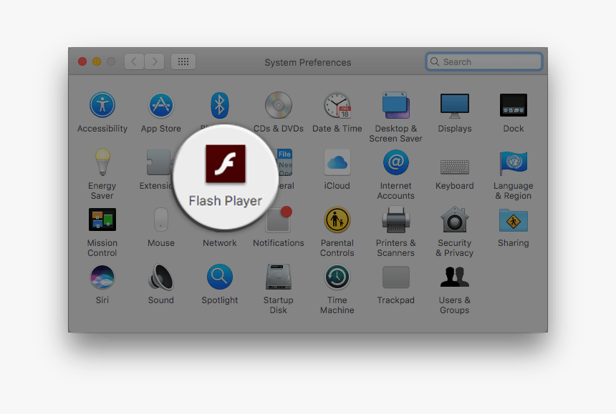
Task: Open Date & Time settings
Action: click(337, 105)
